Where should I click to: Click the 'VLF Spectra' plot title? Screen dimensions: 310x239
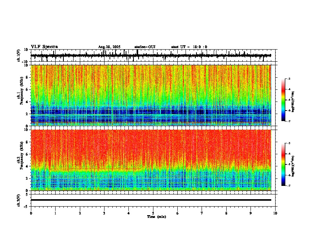click(44, 46)
